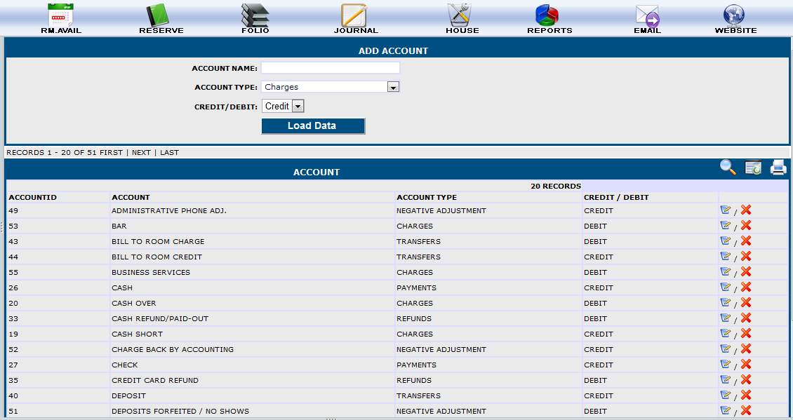Delete the CASH REFUND/PAID-OUT account
Viewport: 793px width, 420px height.
(x=746, y=318)
